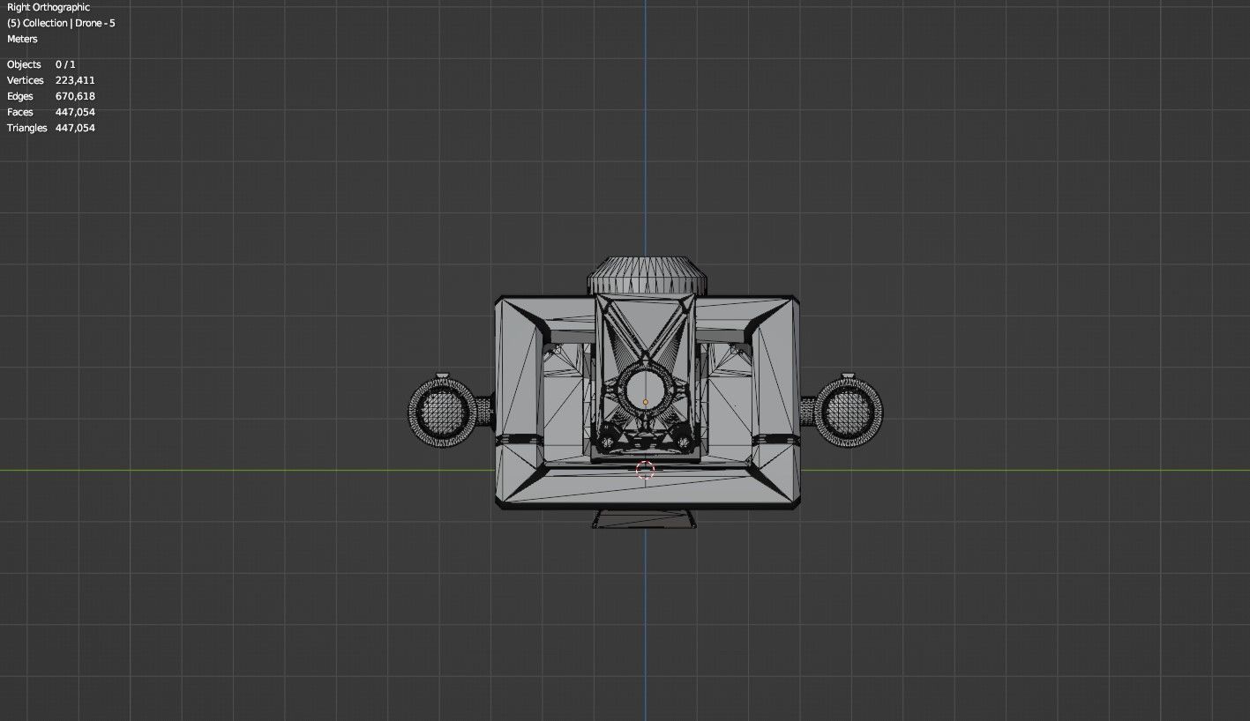Screen dimensions: 1250x721
Task: Click the ribbed cylindrical cap on top
Action: click(x=647, y=276)
